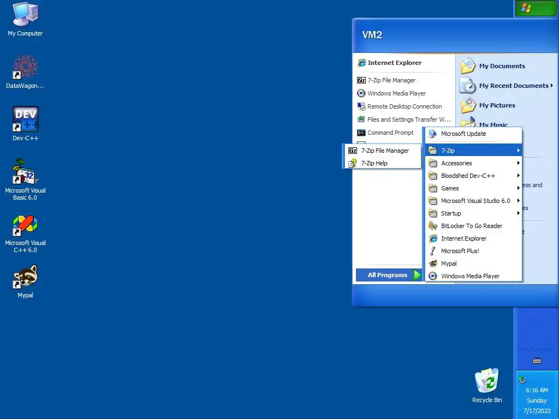
Task: Click the My Documents folder icon
Action: point(468,66)
